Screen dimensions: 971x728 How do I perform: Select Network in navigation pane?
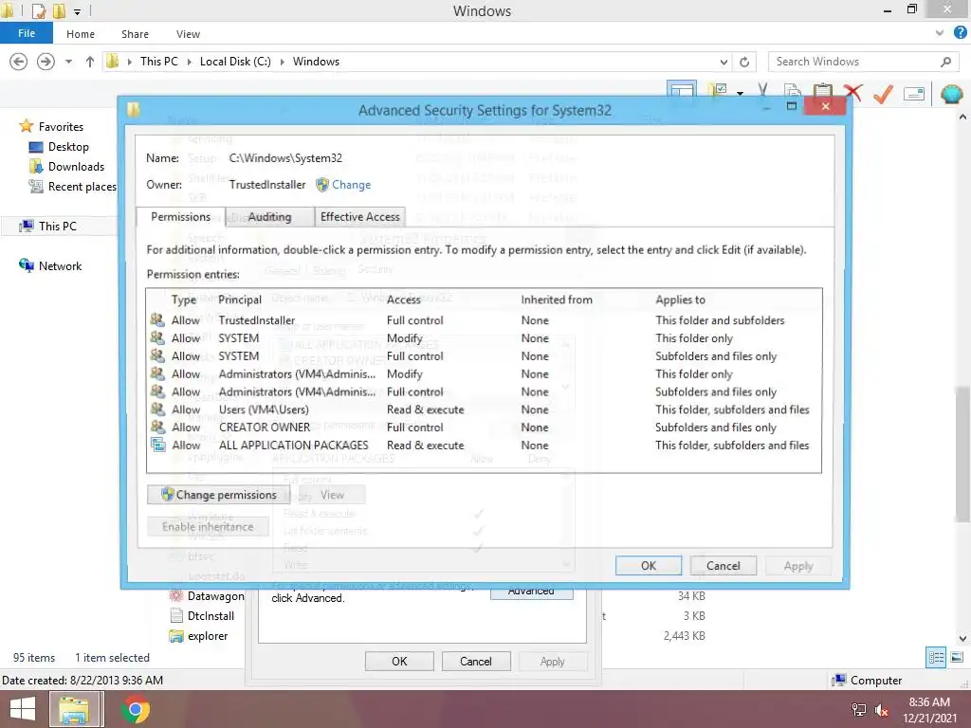[51, 265]
